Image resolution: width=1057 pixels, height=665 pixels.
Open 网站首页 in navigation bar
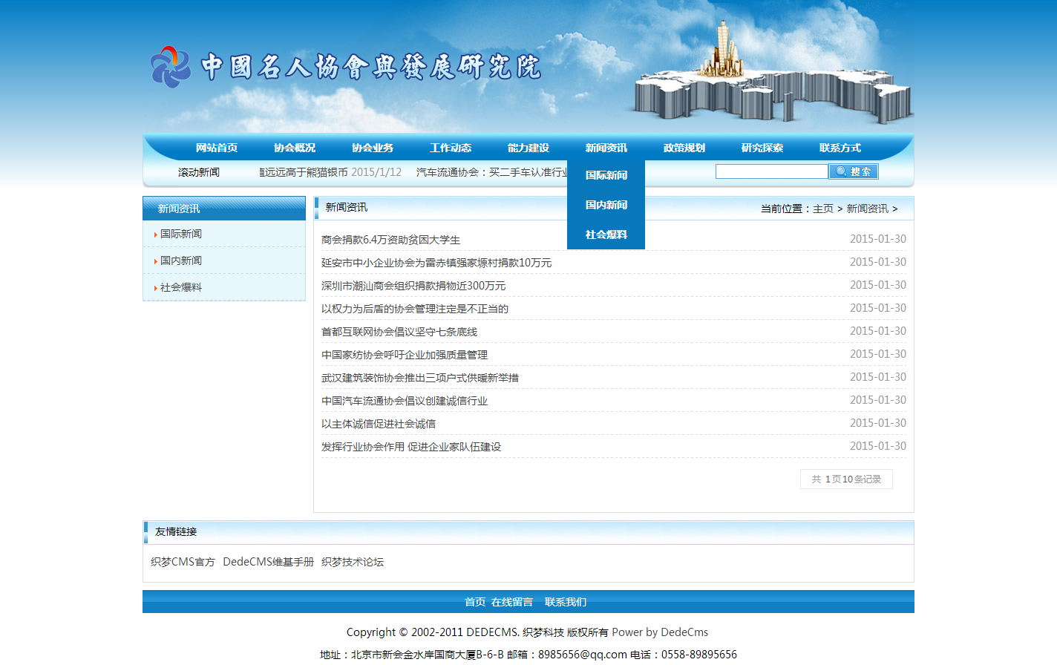[x=217, y=148]
